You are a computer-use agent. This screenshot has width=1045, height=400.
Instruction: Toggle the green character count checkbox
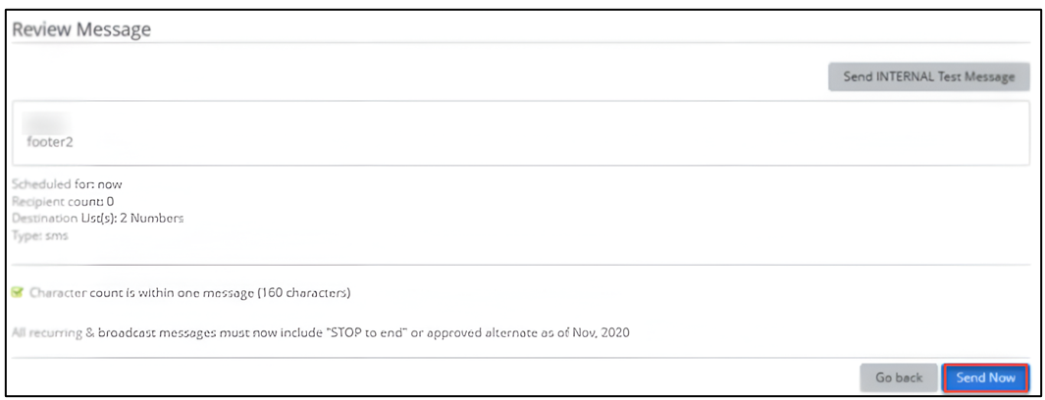tap(17, 292)
